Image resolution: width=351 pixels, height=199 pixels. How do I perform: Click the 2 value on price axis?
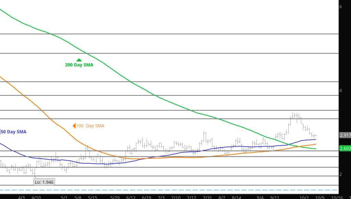pyautogui.click(x=340, y=174)
